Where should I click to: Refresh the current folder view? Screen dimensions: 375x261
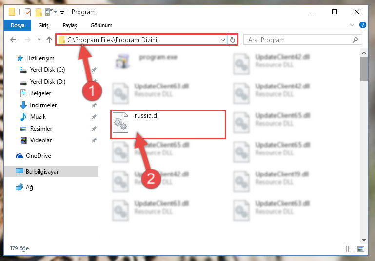233,40
